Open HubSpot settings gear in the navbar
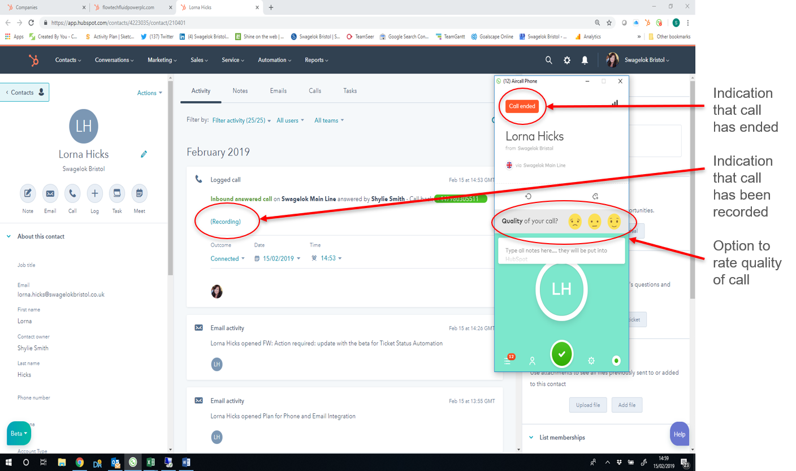Image resolution: width=796 pixels, height=471 pixels. coord(567,60)
